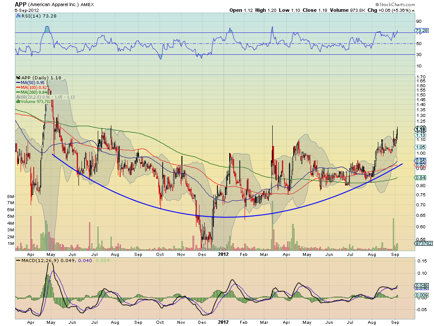The height and width of the screenshot is (326, 434).
Task: Click the "(American Apparel Inc.) AMEX" company name
Action: click(61, 4)
